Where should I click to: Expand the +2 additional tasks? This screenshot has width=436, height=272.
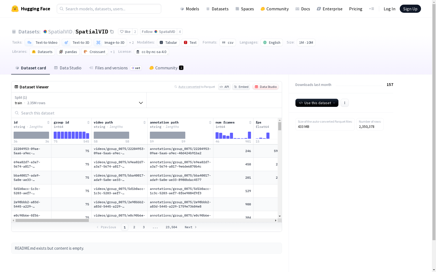(131, 42)
